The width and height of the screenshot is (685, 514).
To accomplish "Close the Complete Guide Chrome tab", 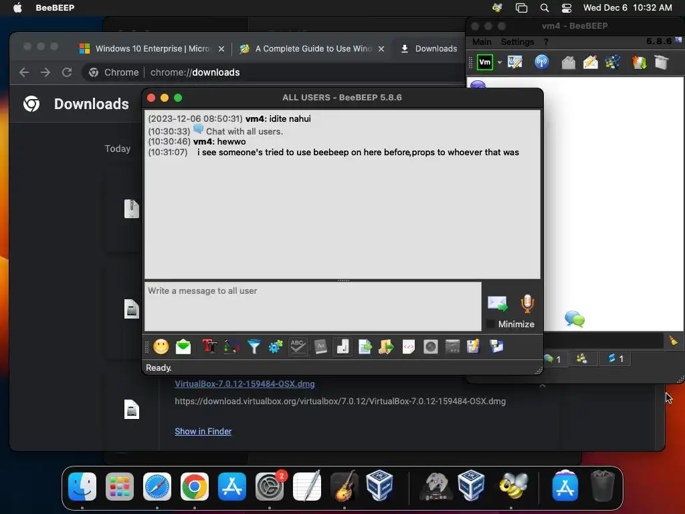I will (381, 49).
